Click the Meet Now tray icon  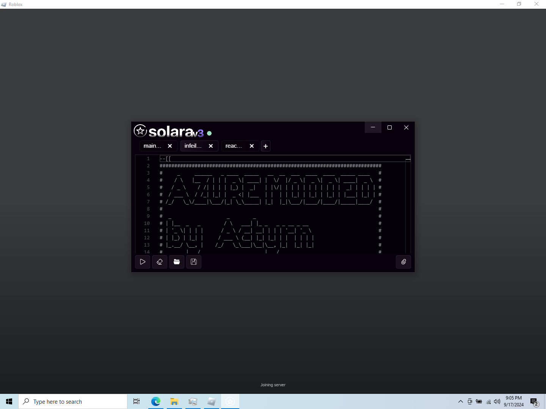click(470, 401)
